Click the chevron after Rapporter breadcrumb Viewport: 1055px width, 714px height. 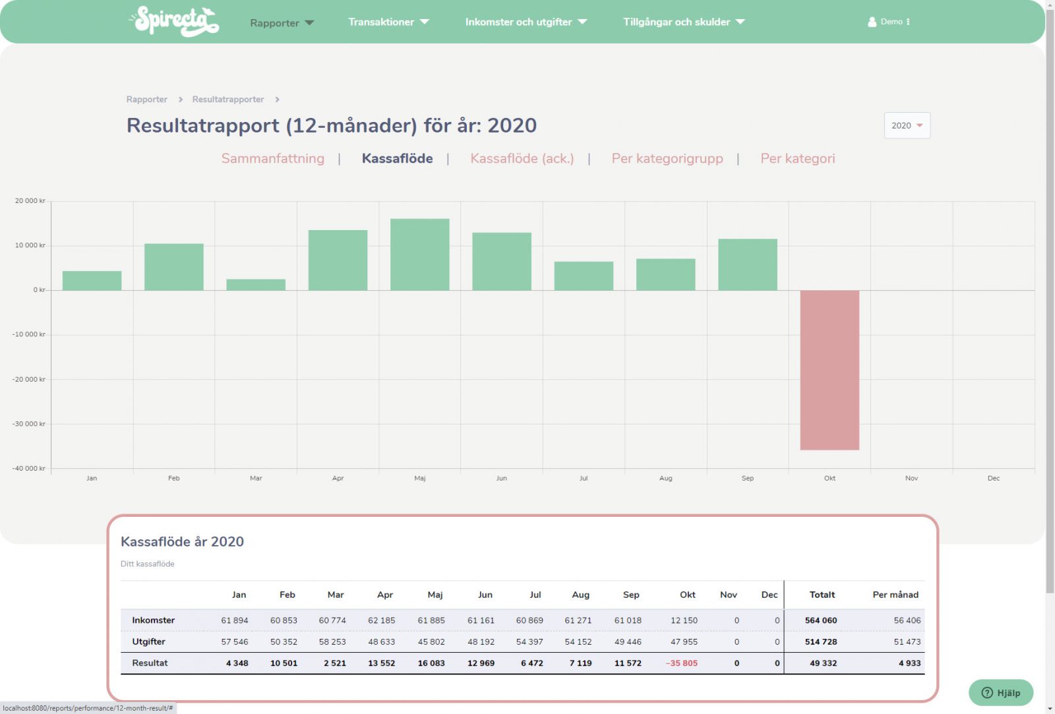pos(180,100)
